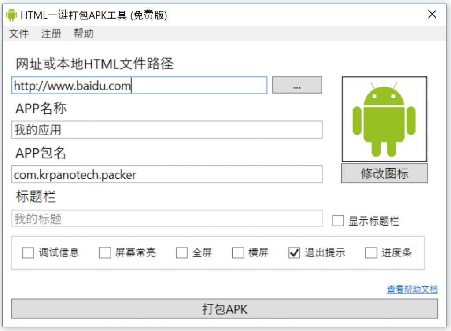
Task: Enable the 横屏 landscape checkbox
Action: (238, 252)
